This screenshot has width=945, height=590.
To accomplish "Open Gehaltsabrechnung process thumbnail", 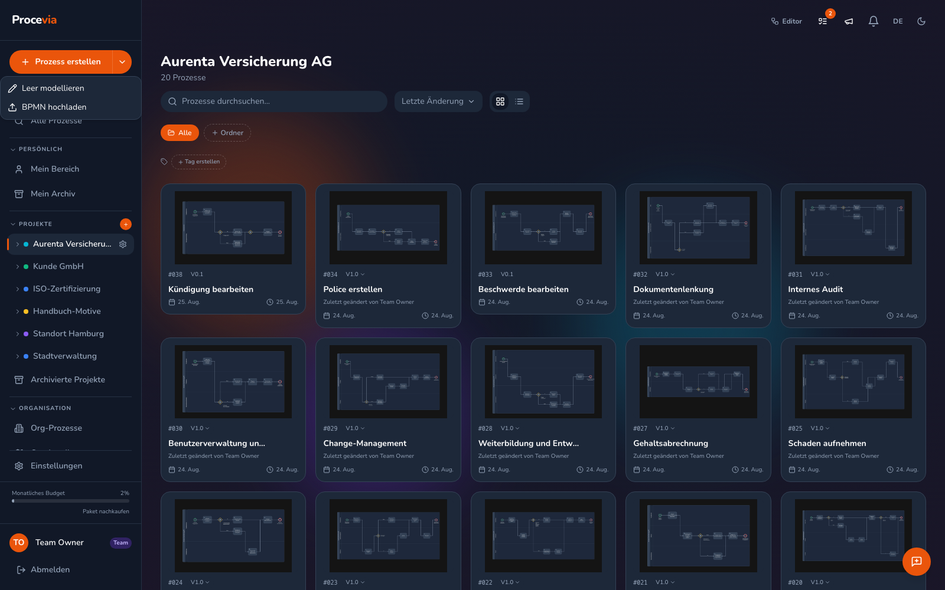I will [x=698, y=382].
